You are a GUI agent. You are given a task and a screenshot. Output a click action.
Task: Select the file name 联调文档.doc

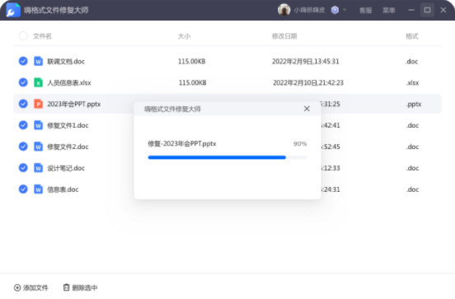tap(66, 62)
